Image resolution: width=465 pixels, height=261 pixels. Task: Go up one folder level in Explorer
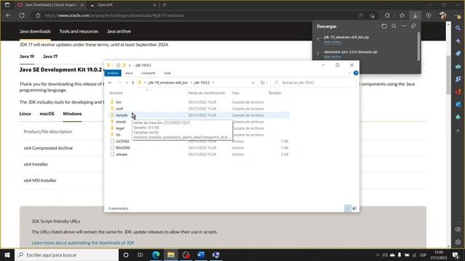tap(133, 83)
